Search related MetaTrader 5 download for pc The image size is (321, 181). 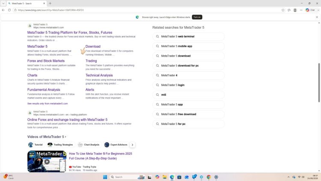point(188,66)
